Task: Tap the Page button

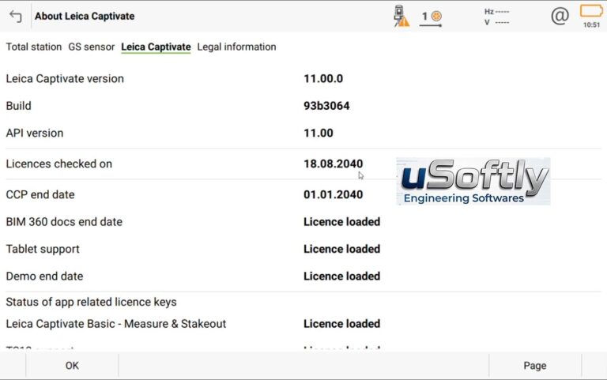Action: [535, 365]
